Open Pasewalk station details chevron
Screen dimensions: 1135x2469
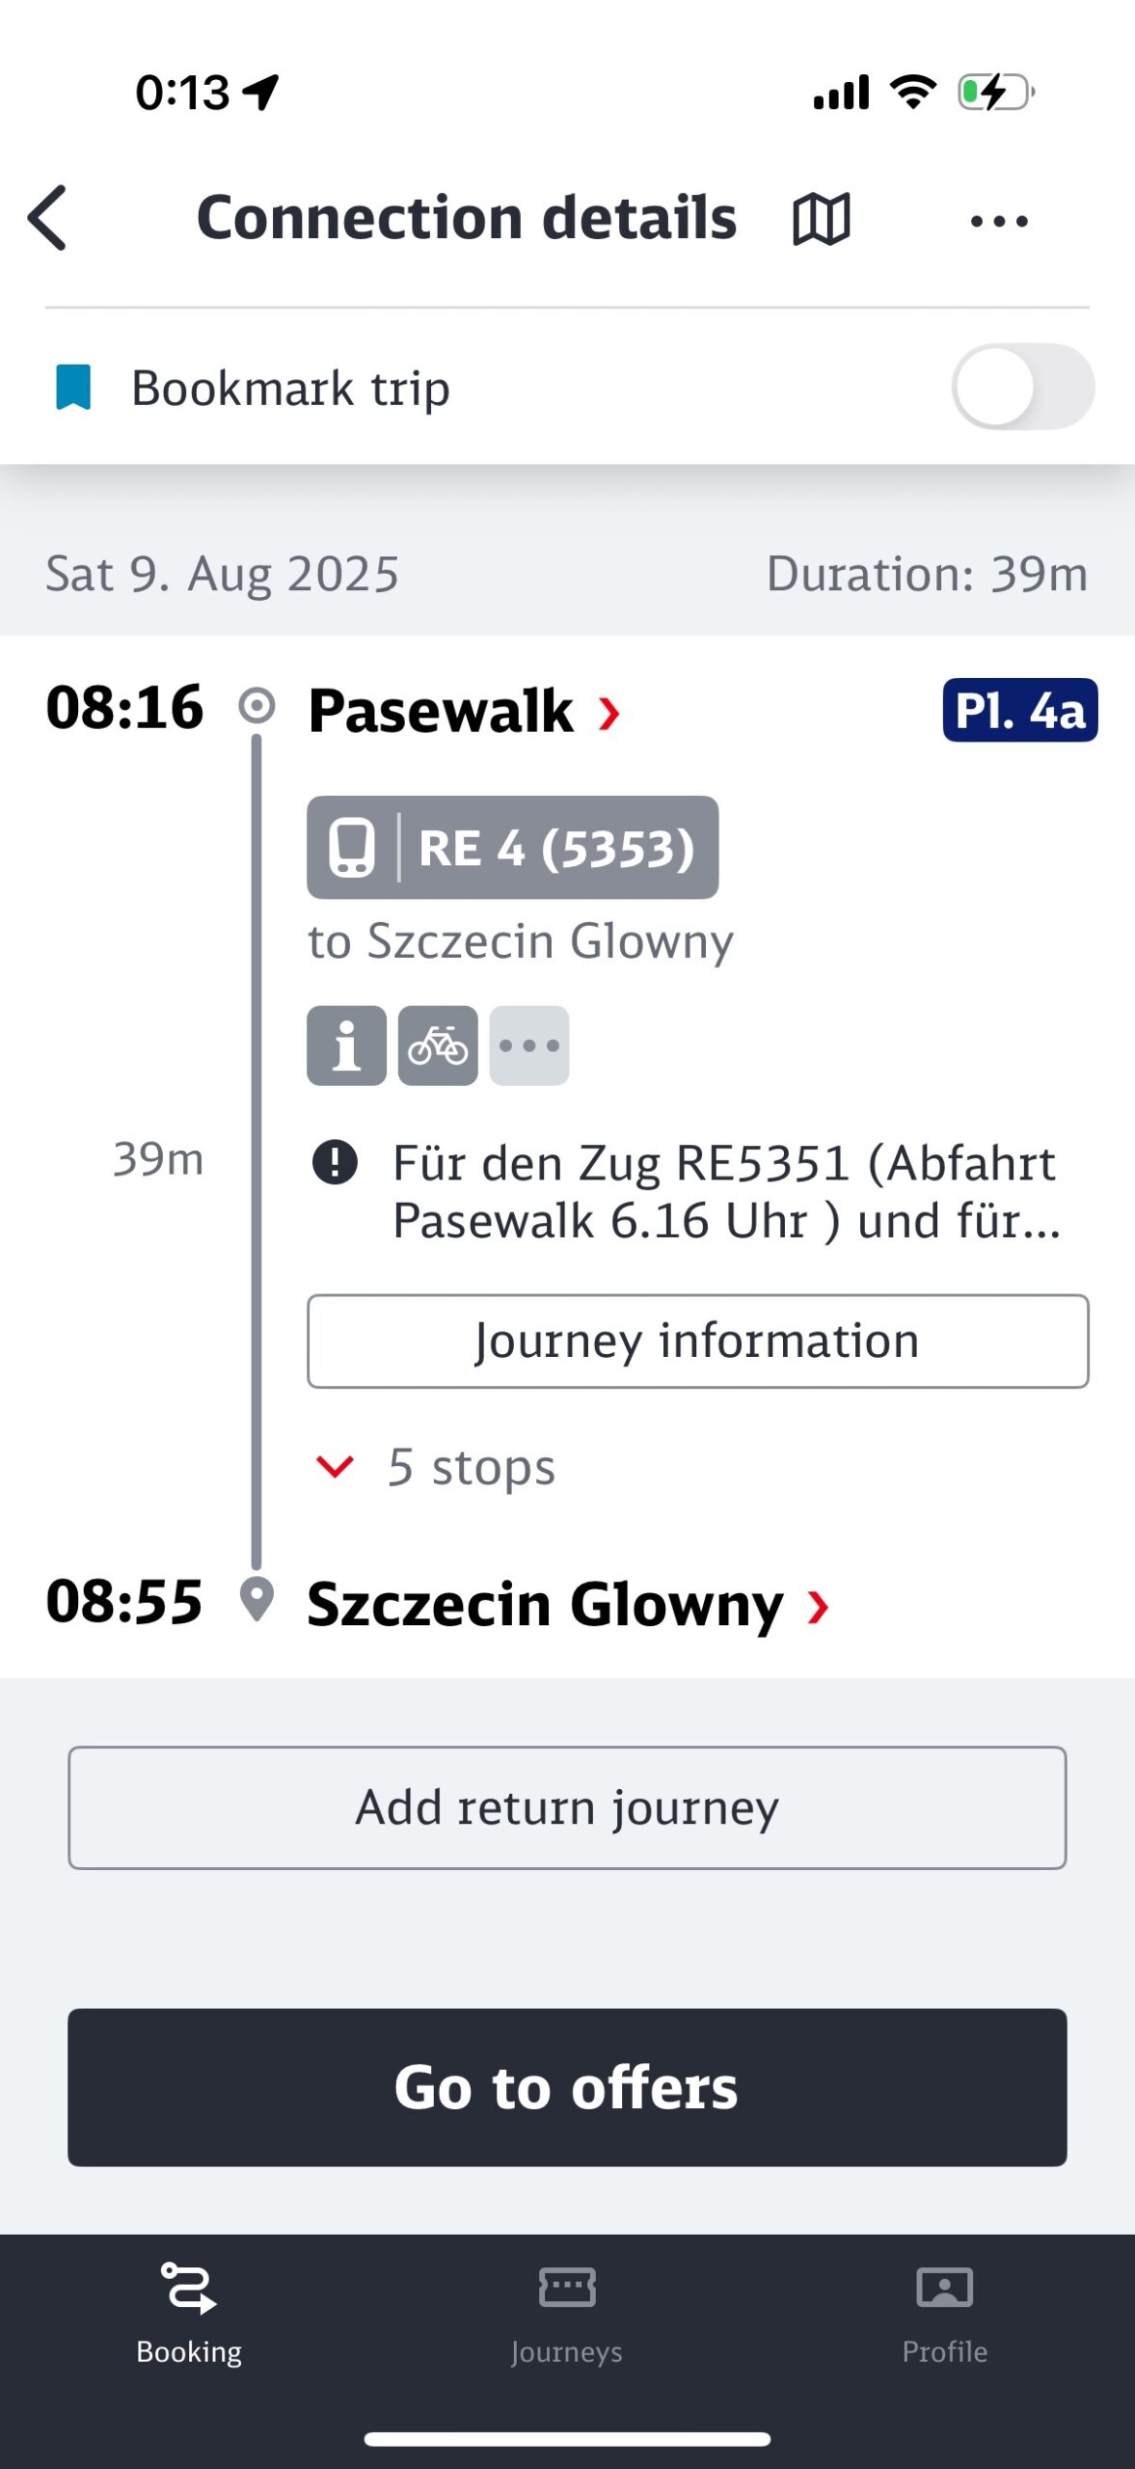[608, 714]
